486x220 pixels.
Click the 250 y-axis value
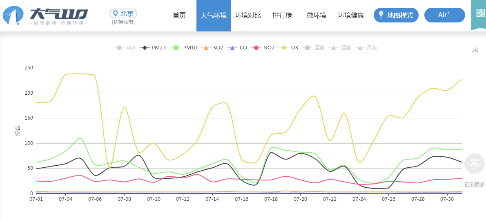[x=29, y=67]
